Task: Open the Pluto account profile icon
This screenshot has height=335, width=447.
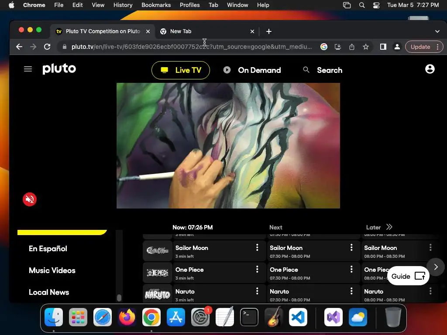Action: click(x=430, y=69)
